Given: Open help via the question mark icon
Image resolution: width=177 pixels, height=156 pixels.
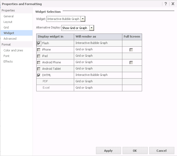Looking at the screenshot, I should (x=166, y=4).
